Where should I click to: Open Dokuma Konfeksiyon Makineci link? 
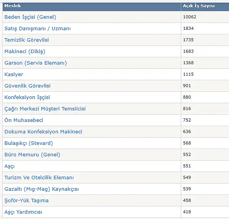43,132
